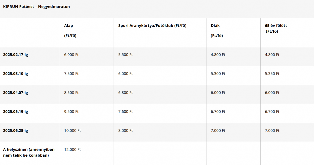The image size is (314, 165).
Task: Click the 2025.04.07-ig row label
Action: [15, 93]
